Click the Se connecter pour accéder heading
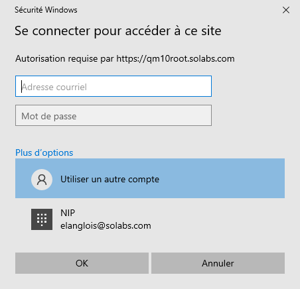This screenshot has width=300, height=289. click(118, 31)
